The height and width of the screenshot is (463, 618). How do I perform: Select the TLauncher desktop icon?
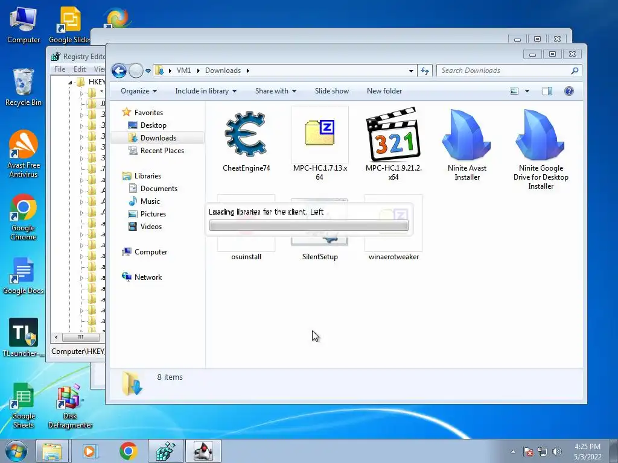24,338
